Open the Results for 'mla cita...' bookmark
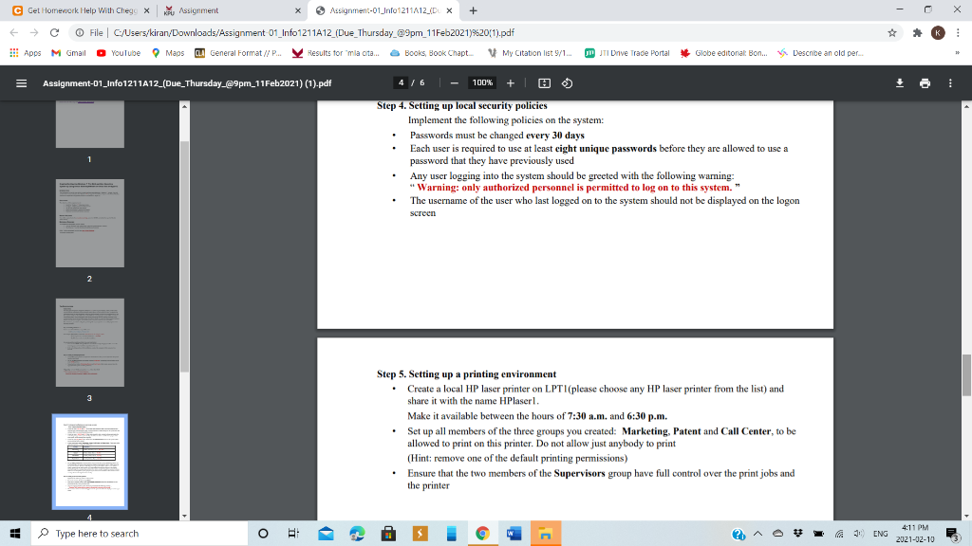 pos(336,53)
